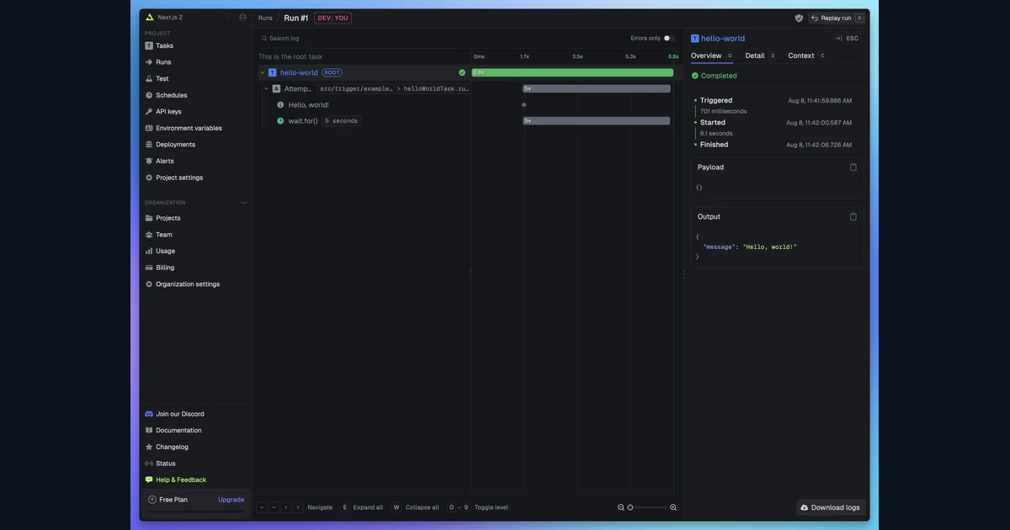The image size is (1010, 530).
Task: Click Collapse all shortcut
Action: (x=416, y=507)
